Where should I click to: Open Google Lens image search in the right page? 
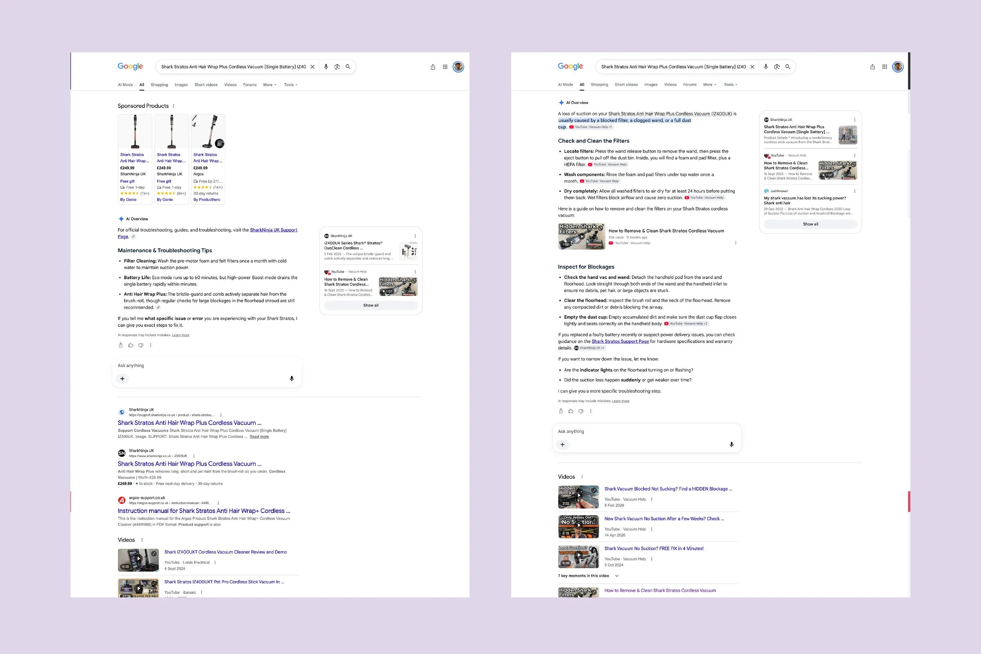coord(777,67)
